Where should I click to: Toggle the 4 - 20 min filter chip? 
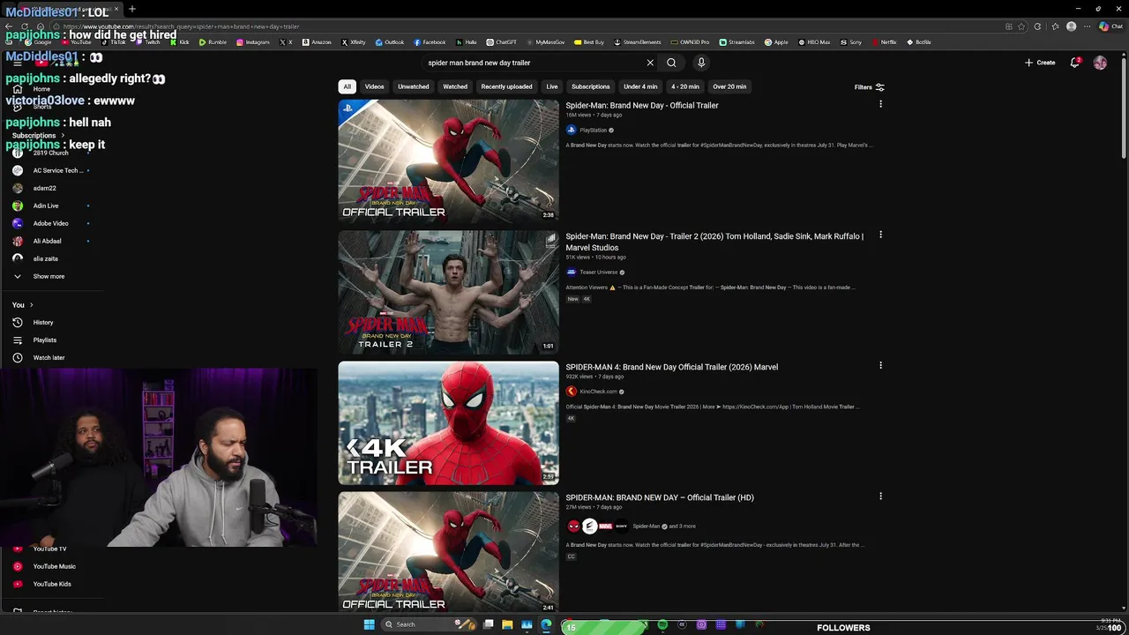coord(685,86)
